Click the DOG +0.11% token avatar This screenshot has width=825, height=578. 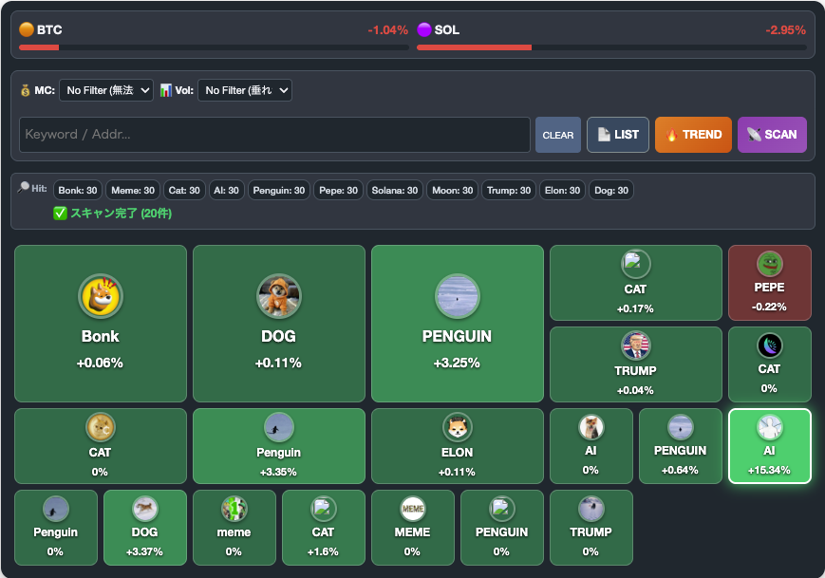[x=278, y=297]
